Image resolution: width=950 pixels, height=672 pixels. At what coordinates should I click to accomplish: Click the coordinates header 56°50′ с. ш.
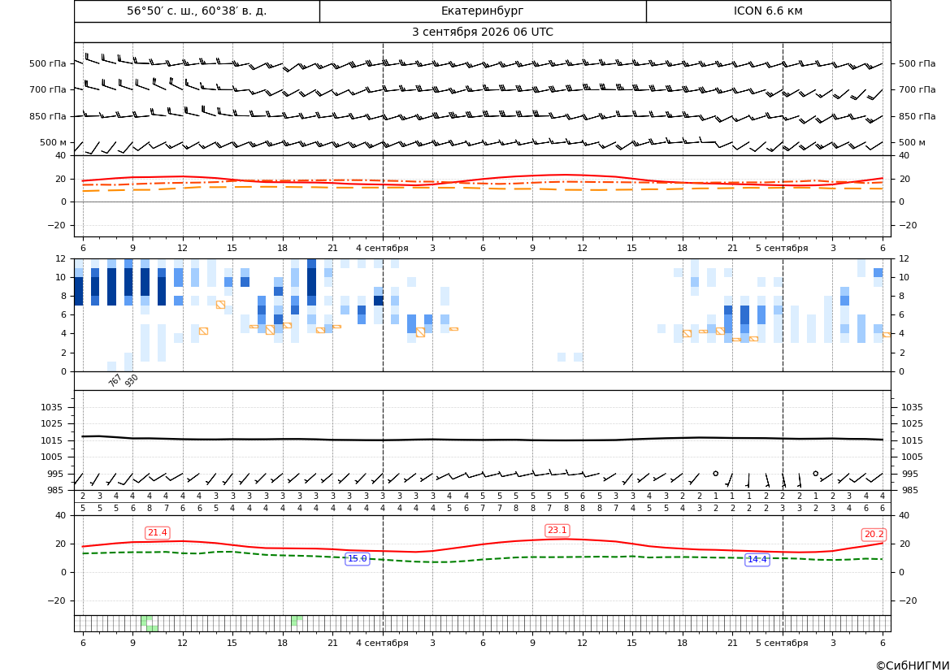[x=197, y=11]
